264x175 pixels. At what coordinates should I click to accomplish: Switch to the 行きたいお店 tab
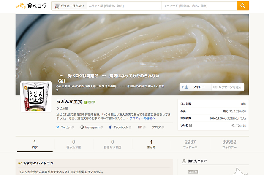[112, 145]
